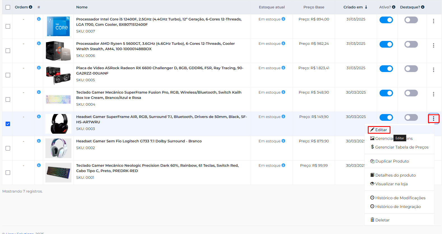Click three-dot menu of Headset SuperFrame AIR row
Image resolution: width=442 pixels, height=234 pixels.
click(433, 119)
